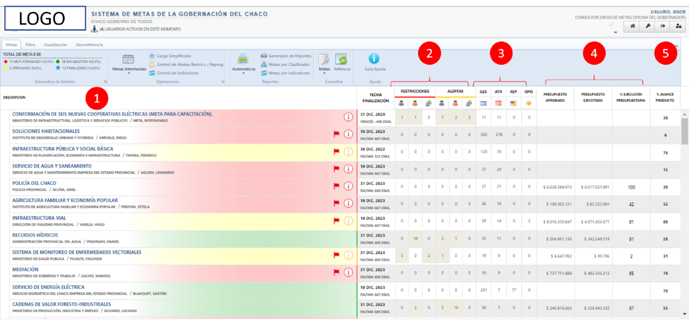Screen dimensions: 689x327
Task: Click the ATR column warning calendar icon
Action: point(498,103)
